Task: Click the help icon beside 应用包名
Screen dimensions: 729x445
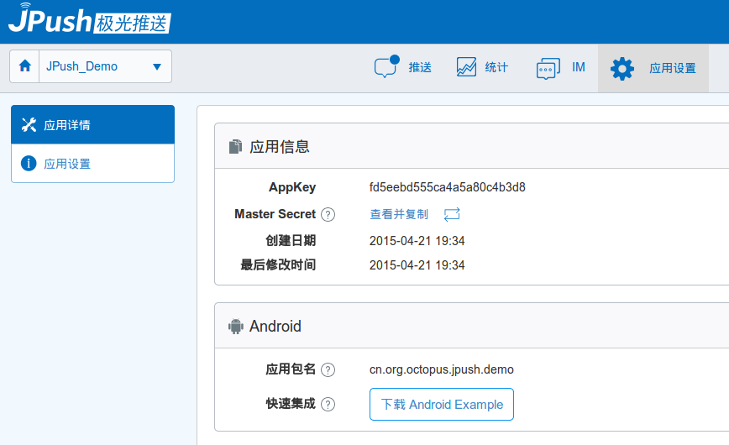Action: (328, 369)
